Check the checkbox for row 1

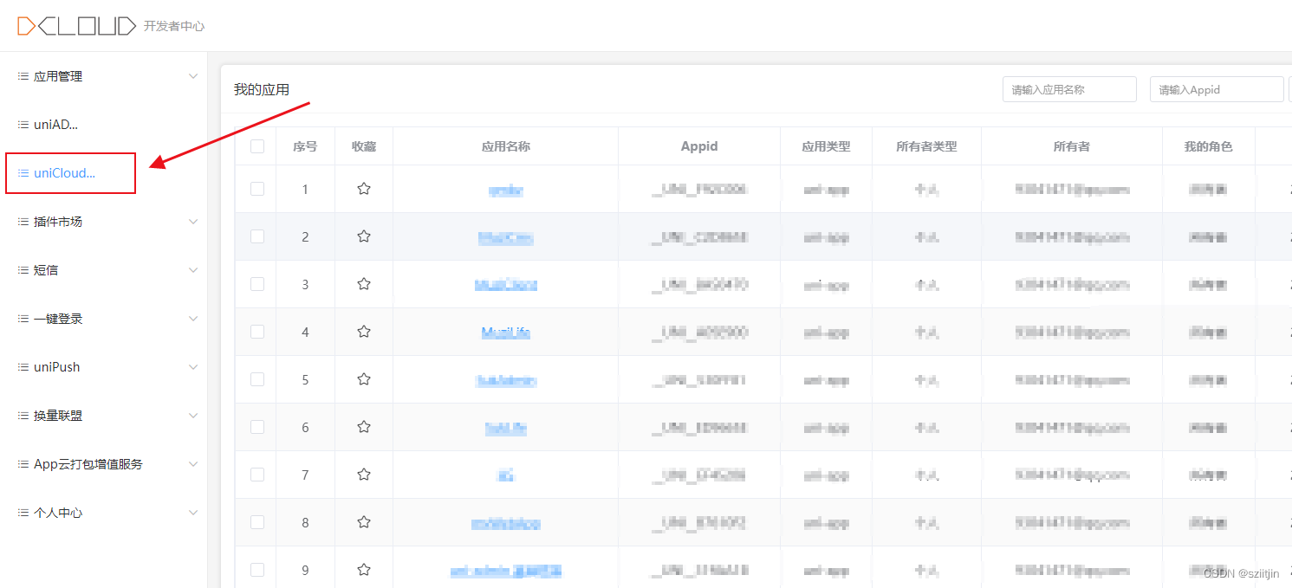[x=257, y=188]
